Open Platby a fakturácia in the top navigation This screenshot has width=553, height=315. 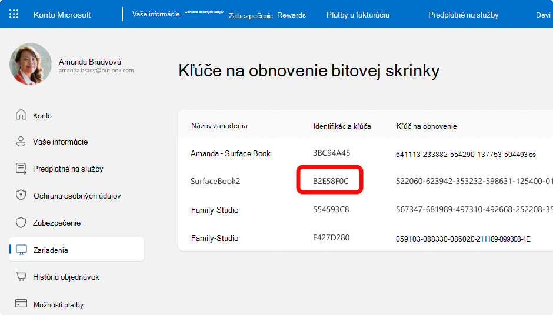(358, 15)
